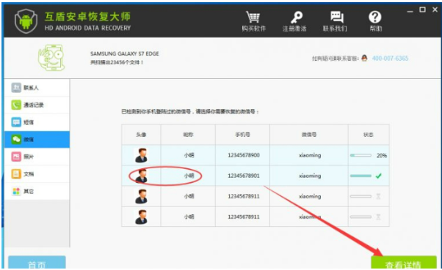This screenshot has width=442, height=270.
Task: Select phone number 12345678900
Action: coord(244,155)
